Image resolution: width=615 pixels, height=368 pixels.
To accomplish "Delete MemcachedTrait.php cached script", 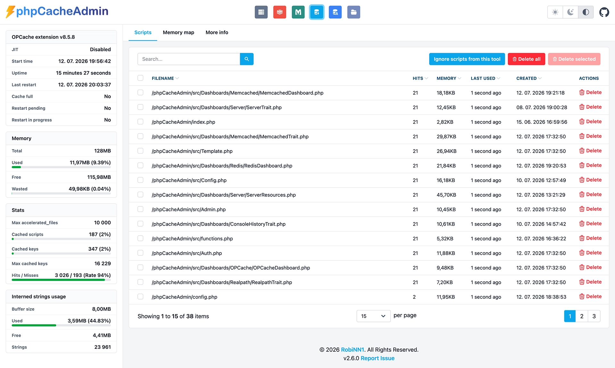I will point(590,136).
